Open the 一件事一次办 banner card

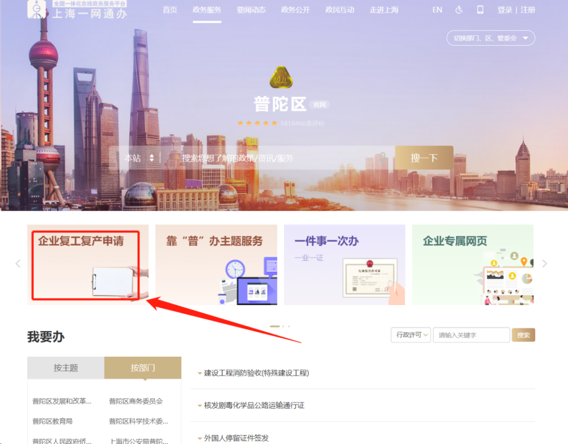344,265
